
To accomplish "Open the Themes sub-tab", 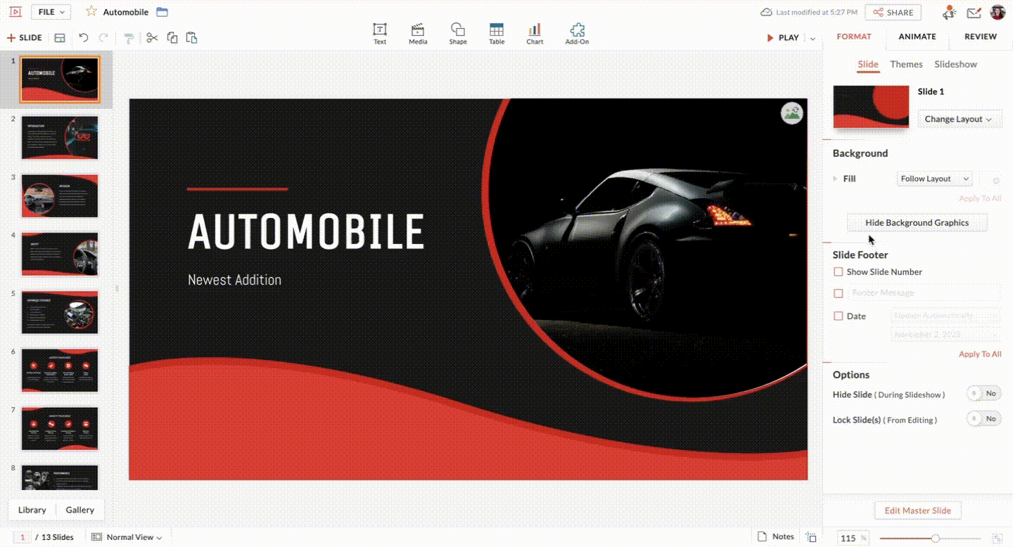I will 906,64.
